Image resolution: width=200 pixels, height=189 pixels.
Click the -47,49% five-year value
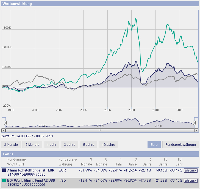(145, 180)
